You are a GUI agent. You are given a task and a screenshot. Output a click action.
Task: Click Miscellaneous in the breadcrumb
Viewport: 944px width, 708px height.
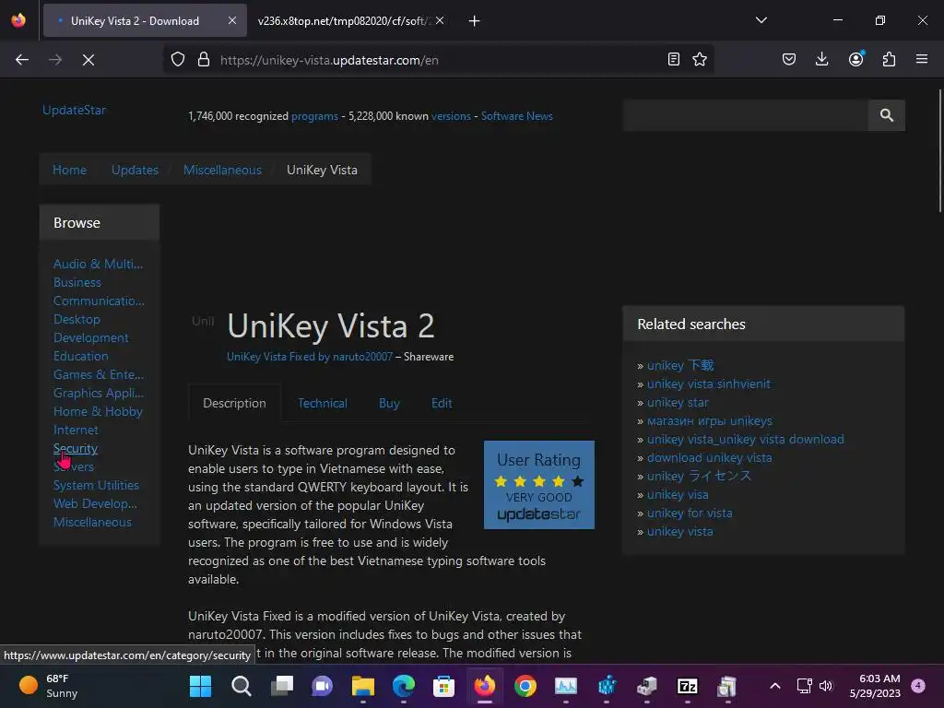click(x=222, y=170)
